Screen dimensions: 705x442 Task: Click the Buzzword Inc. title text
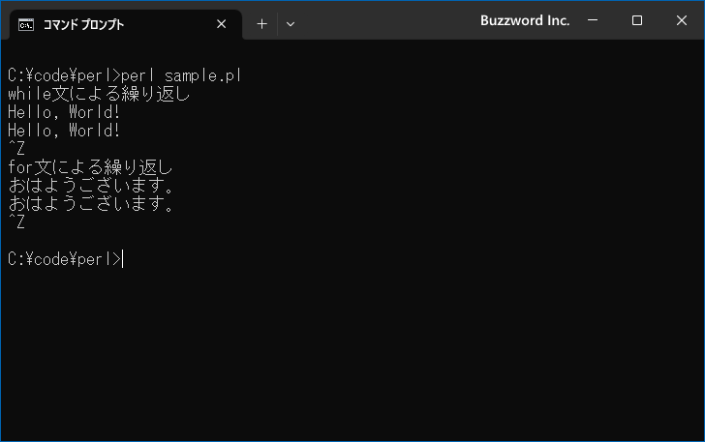click(x=525, y=20)
